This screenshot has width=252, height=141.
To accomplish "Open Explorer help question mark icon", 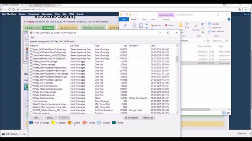I will point(229,19).
